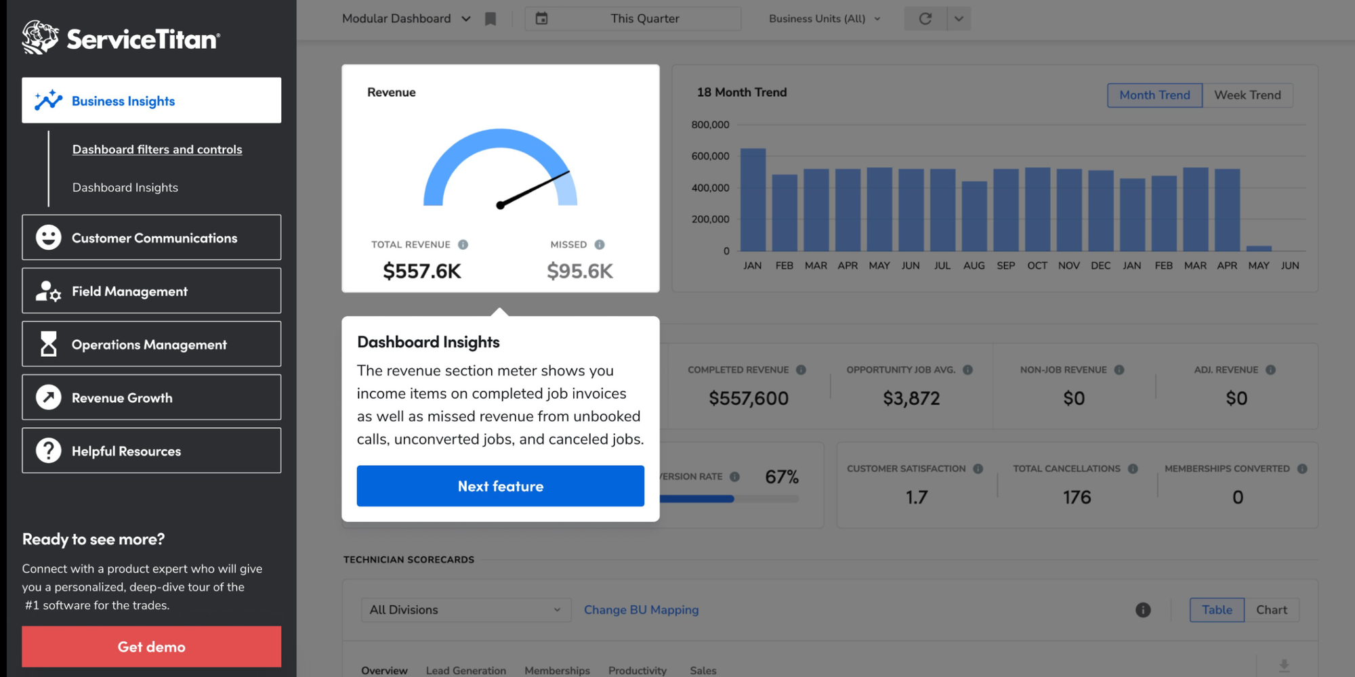This screenshot has width=1355, height=677.
Task: Click the bookmark icon beside Modular Dashboard
Action: point(491,19)
